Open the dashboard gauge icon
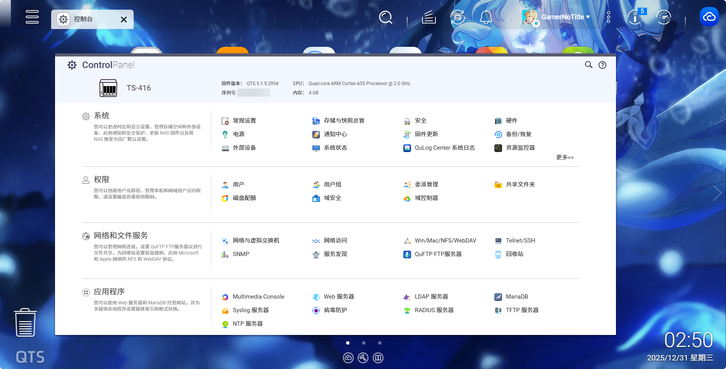 [664, 17]
